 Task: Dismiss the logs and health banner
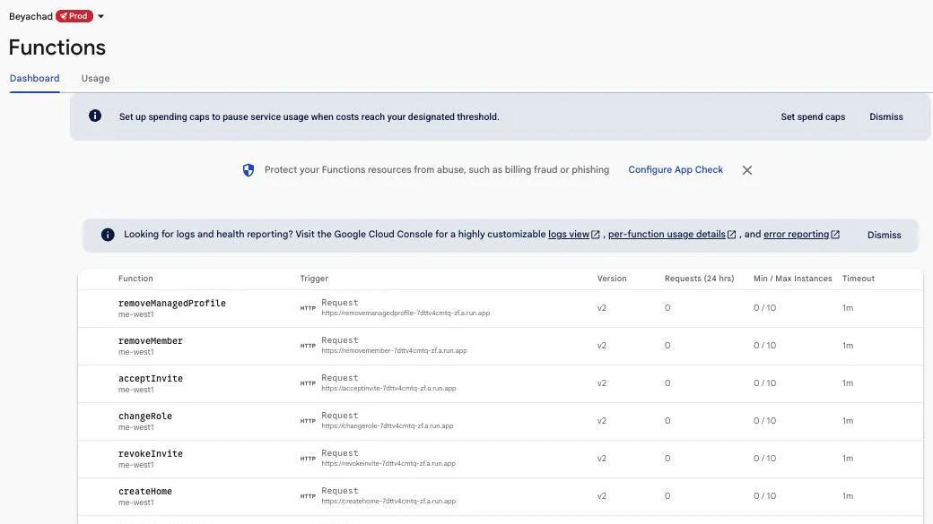coord(885,236)
